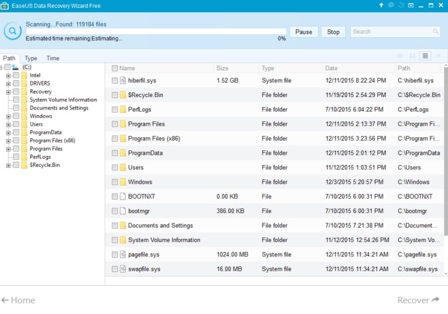448x314 pixels.
Task: Switch to the Type tab
Action: tap(31, 58)
